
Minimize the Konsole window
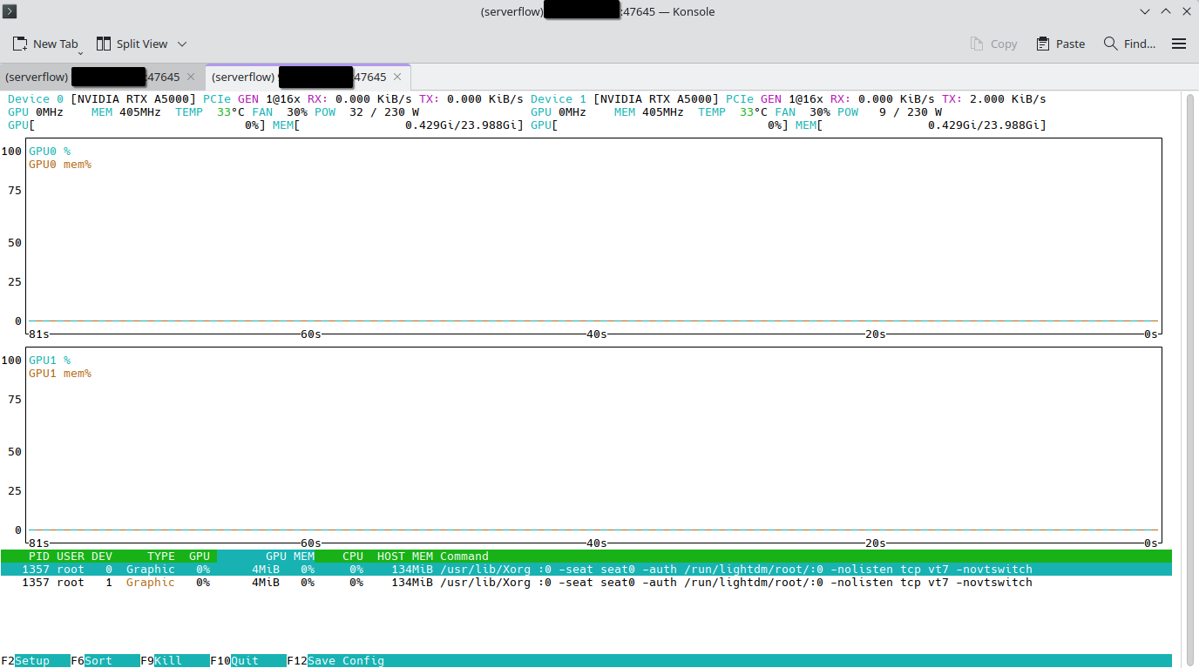tap(1145, 11)
